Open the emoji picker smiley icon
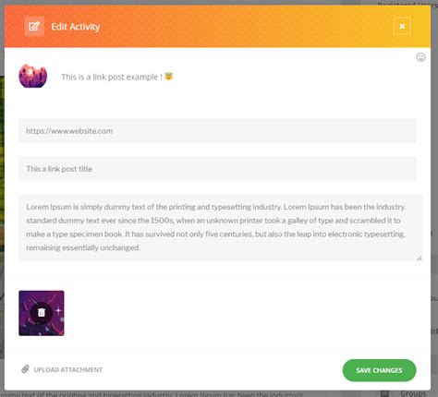 pyautogui.click(x=420, y=57)
